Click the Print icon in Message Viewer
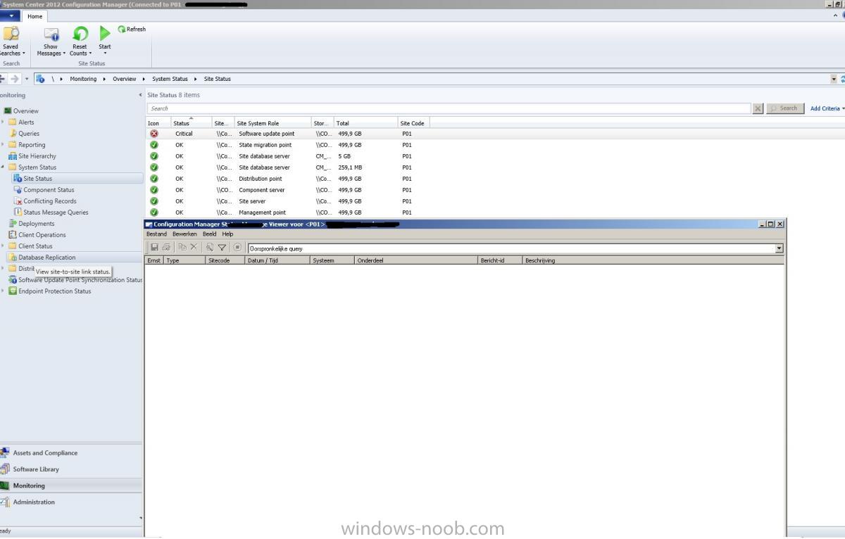The image size is (845, 539). [x=166, y=248]
